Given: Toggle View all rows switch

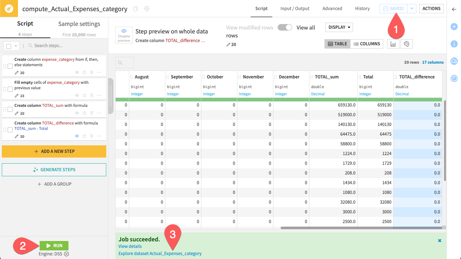Looking at the screenshot, I should (x=285, y=27).
